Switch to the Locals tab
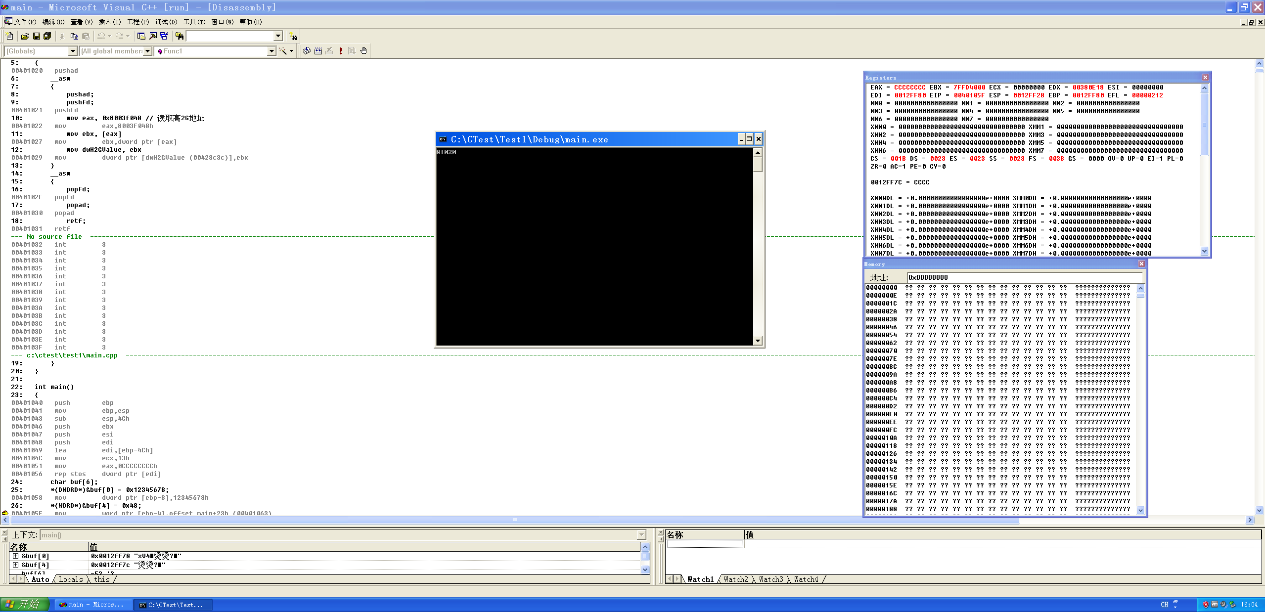Screen dimensions: 1265x612 point(71,579)
